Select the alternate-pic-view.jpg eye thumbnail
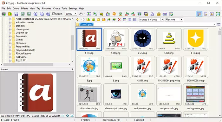Viewport: 222px width, 122px height. [116, 95]
